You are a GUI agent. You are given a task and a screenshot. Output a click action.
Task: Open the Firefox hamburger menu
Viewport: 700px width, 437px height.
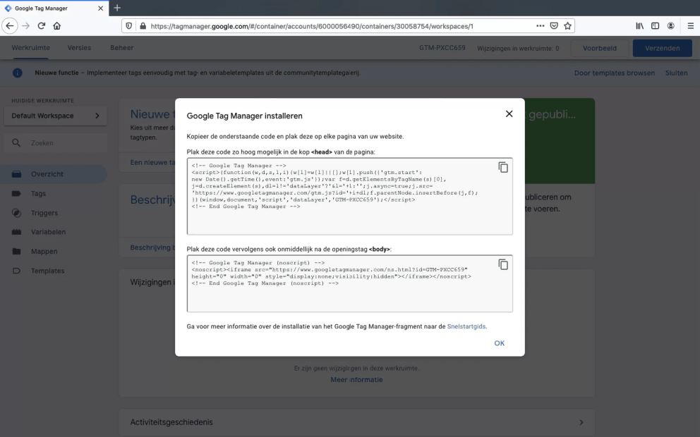[x=691, y=26]
